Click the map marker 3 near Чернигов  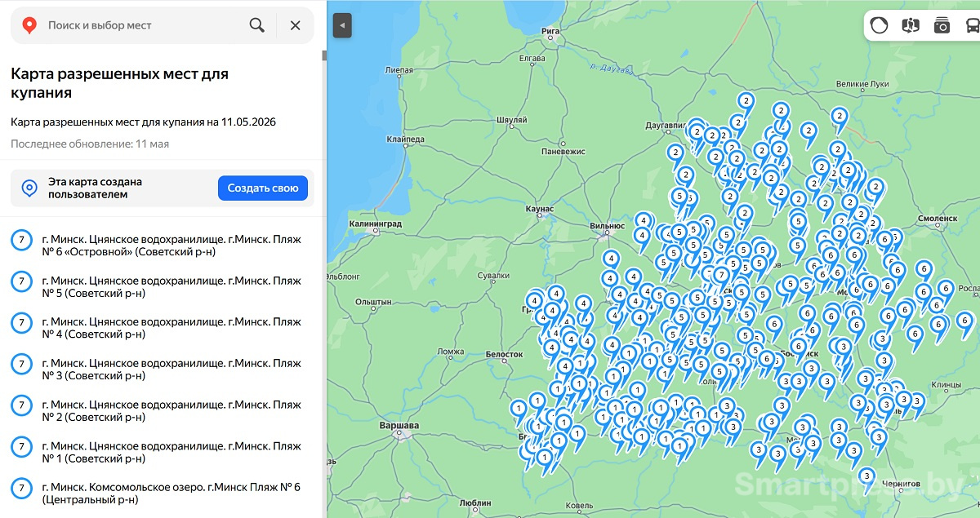coord(866,478)
